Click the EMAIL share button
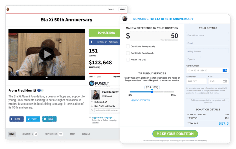 (49, 119)
